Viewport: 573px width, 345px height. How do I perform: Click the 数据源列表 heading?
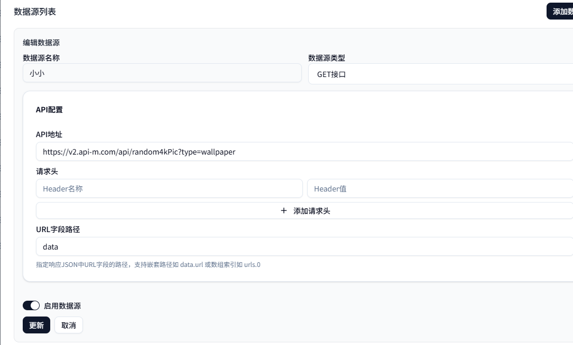tap(35, 12)
